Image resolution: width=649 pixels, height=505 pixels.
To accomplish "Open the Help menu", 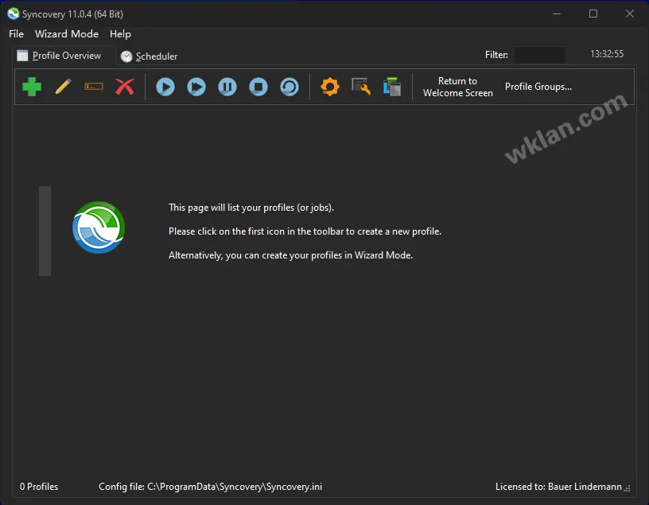I will click(120, 34).
